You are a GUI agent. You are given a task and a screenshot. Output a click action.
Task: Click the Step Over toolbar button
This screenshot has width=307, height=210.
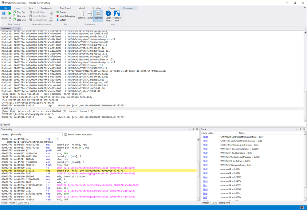20,20
